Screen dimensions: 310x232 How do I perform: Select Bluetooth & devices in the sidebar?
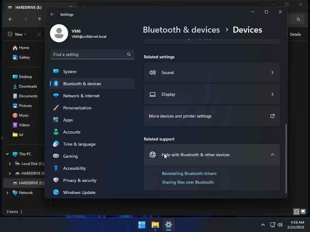(92, 84)
